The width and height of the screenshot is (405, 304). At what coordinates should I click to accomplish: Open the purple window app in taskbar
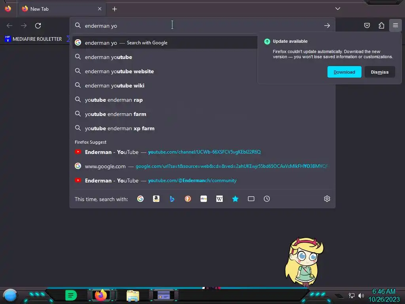coord(163,295)
